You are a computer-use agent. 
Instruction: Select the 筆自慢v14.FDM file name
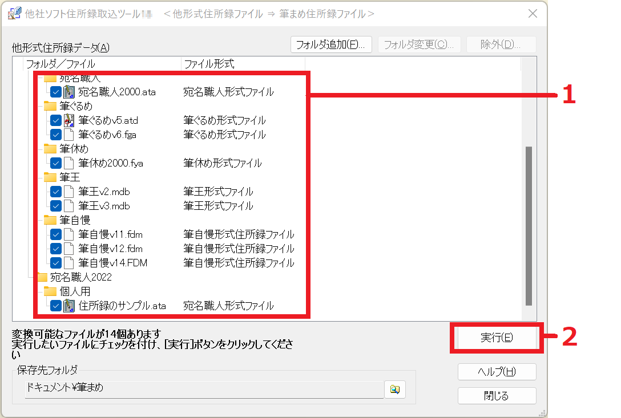coord(113,263)
